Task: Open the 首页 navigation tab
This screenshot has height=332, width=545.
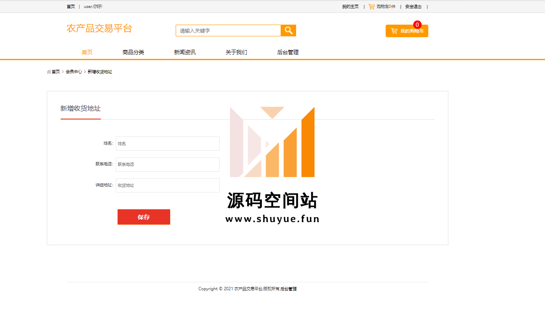Action: click(87, 52)
